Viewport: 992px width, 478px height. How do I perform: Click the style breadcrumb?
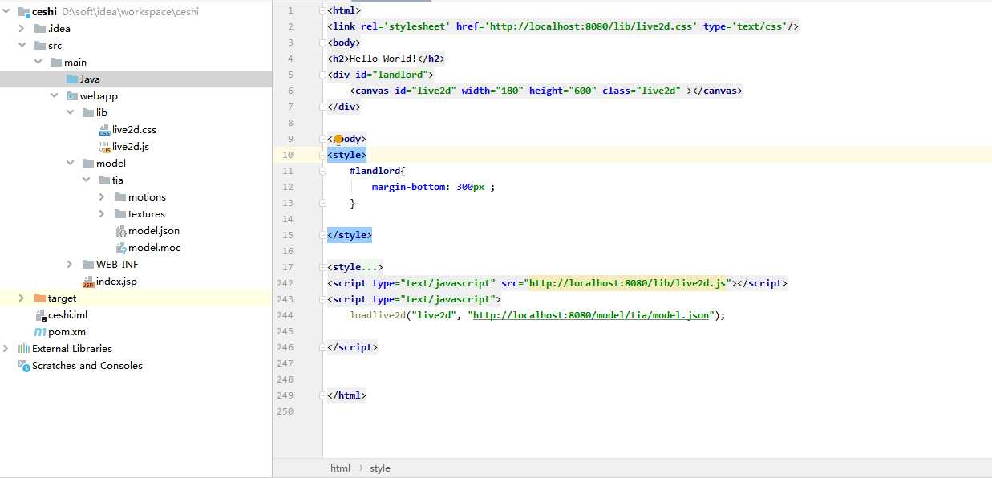pos(380,468)
